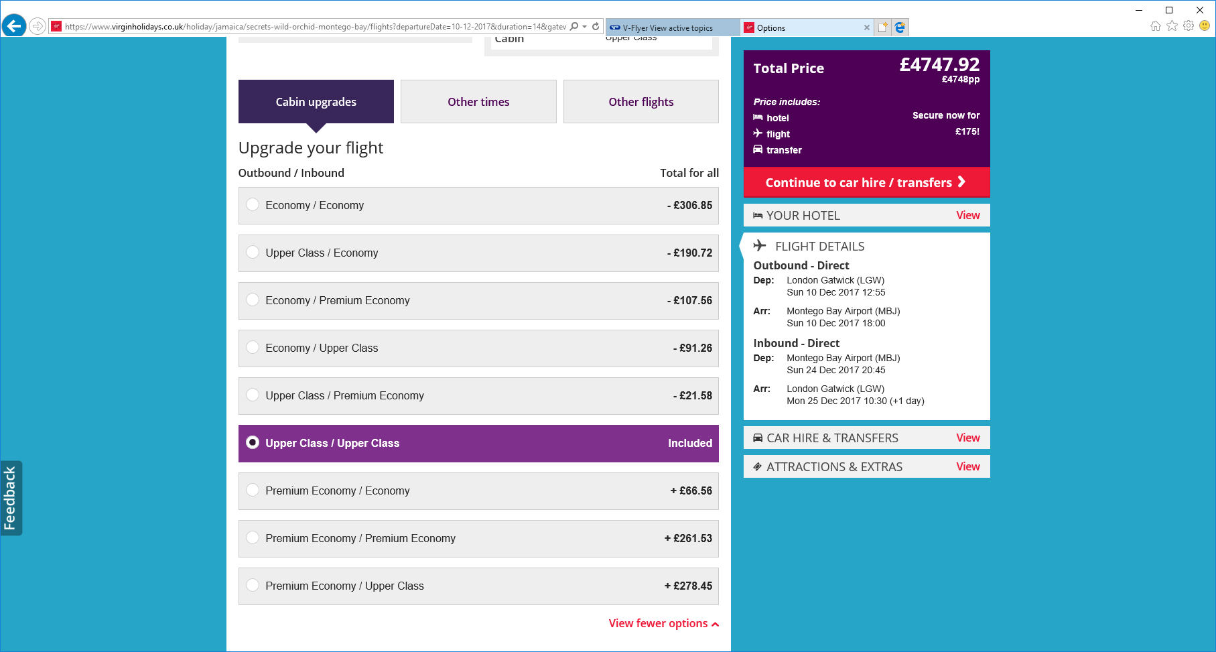Click the Total Price £4747.92 amount
This screenshot has width=1216, height=652.
(939, 65)
